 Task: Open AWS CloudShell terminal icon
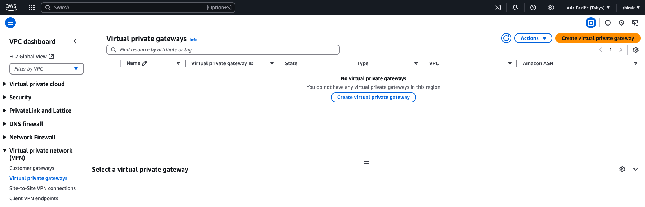pos(498,8)
